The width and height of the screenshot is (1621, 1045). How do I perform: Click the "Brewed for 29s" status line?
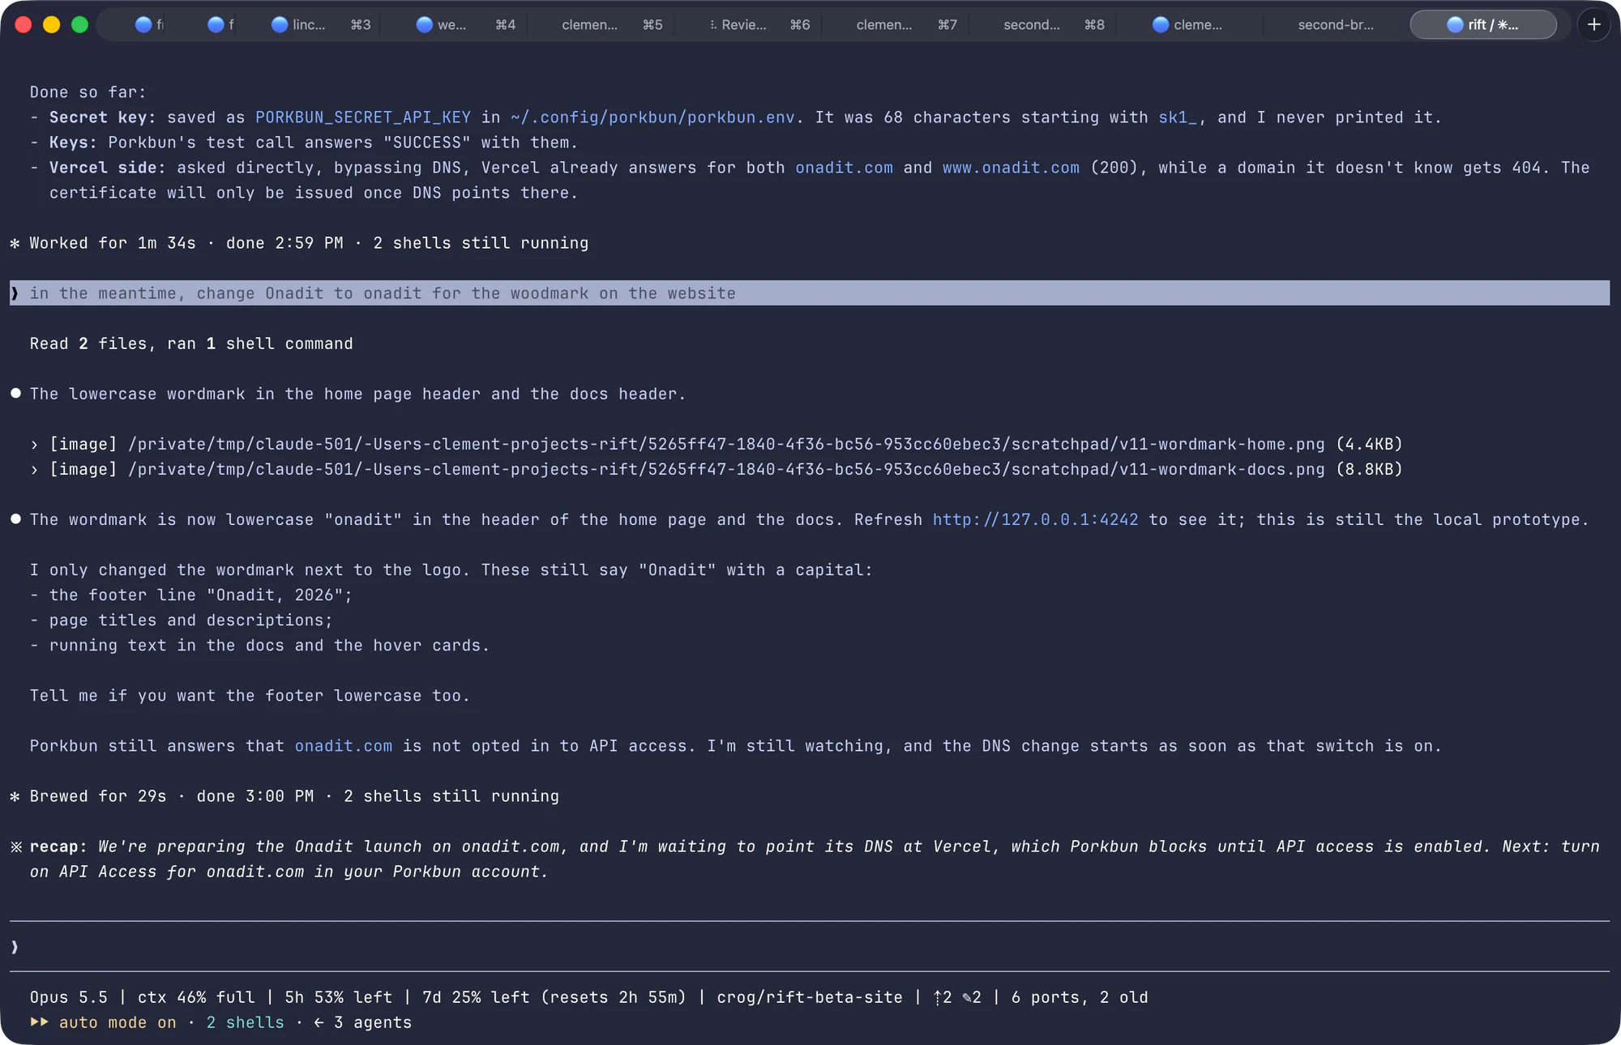(284, 795)
